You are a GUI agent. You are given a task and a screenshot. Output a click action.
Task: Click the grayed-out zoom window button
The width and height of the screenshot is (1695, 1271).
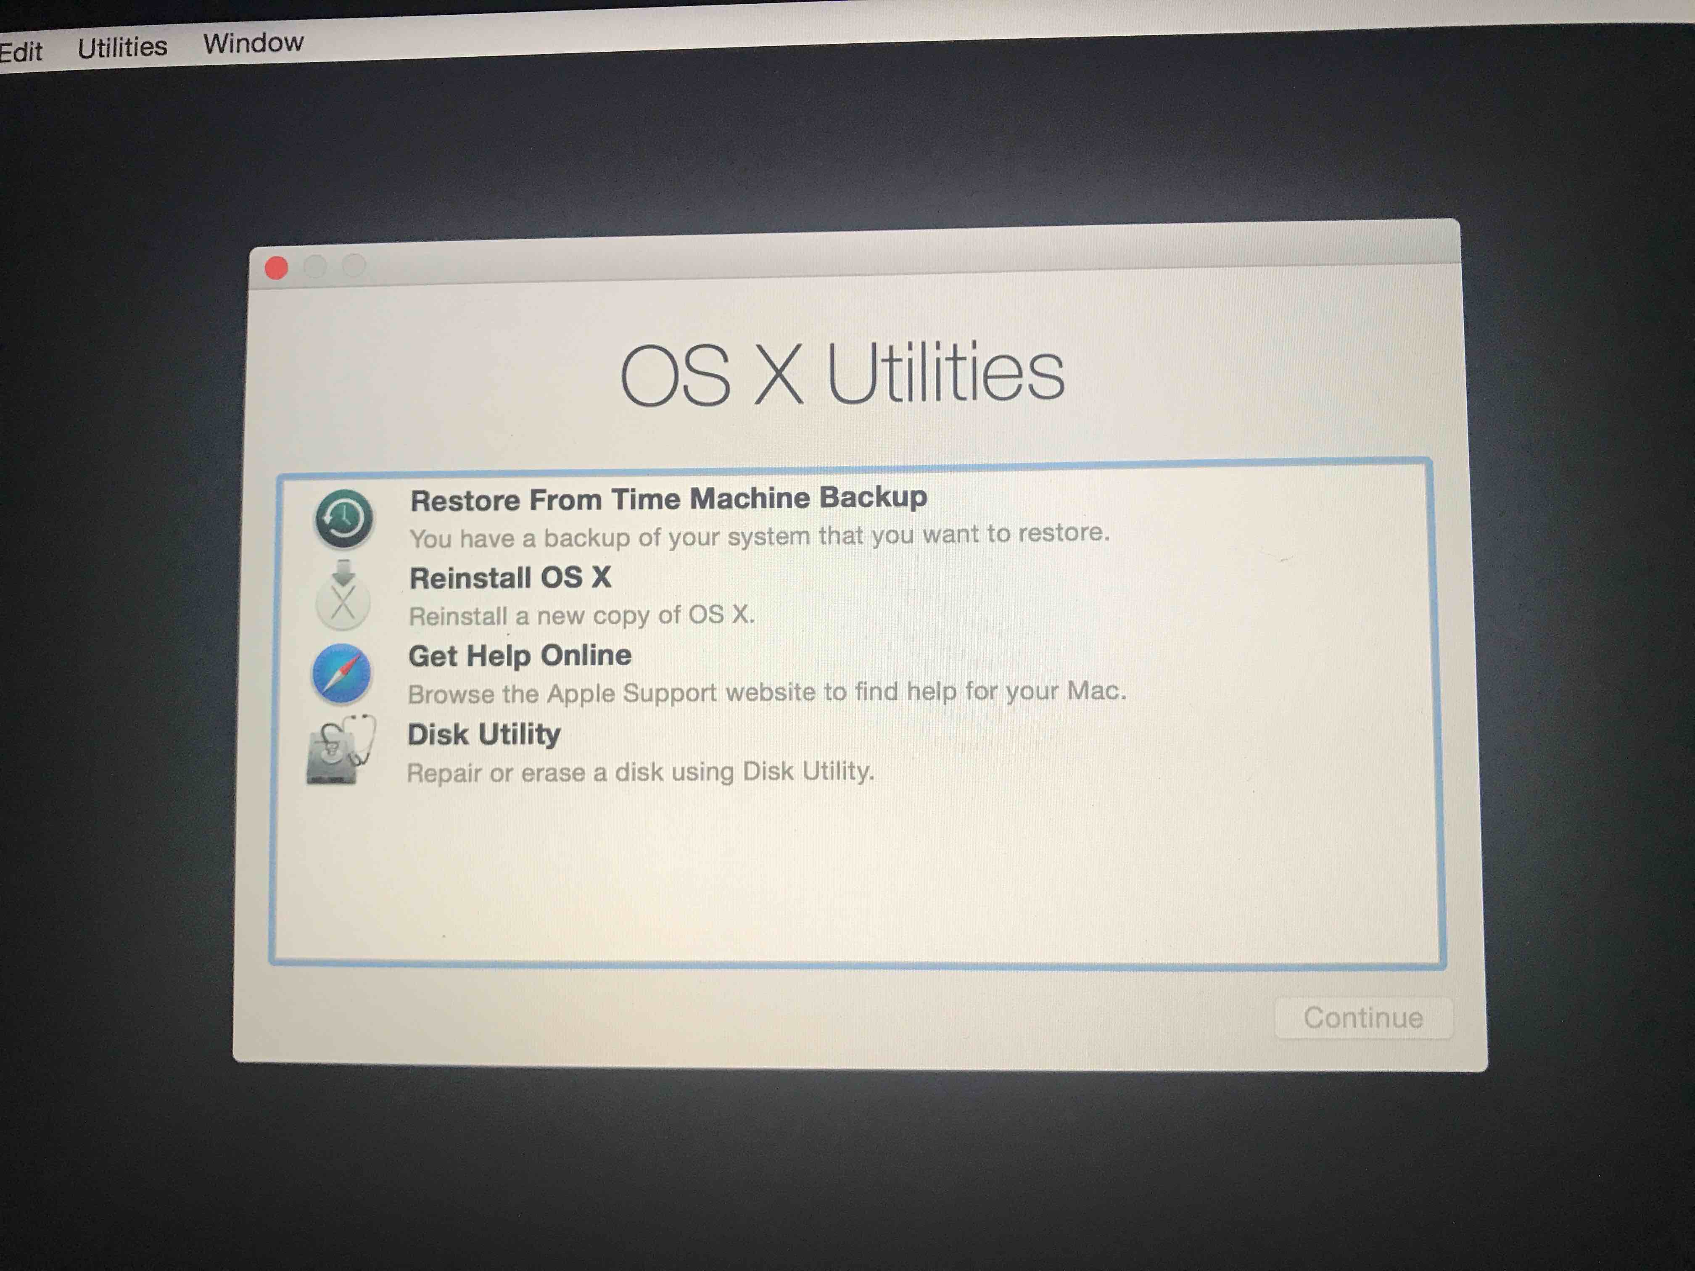click(353, 265)
